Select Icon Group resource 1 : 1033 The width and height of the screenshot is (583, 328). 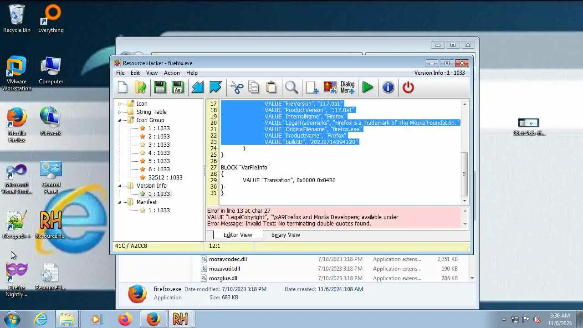coord(159,128)
